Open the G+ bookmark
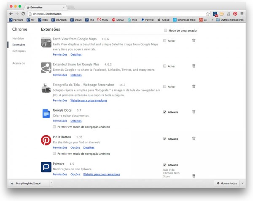 pyautogui.click(x=203, y=20)
